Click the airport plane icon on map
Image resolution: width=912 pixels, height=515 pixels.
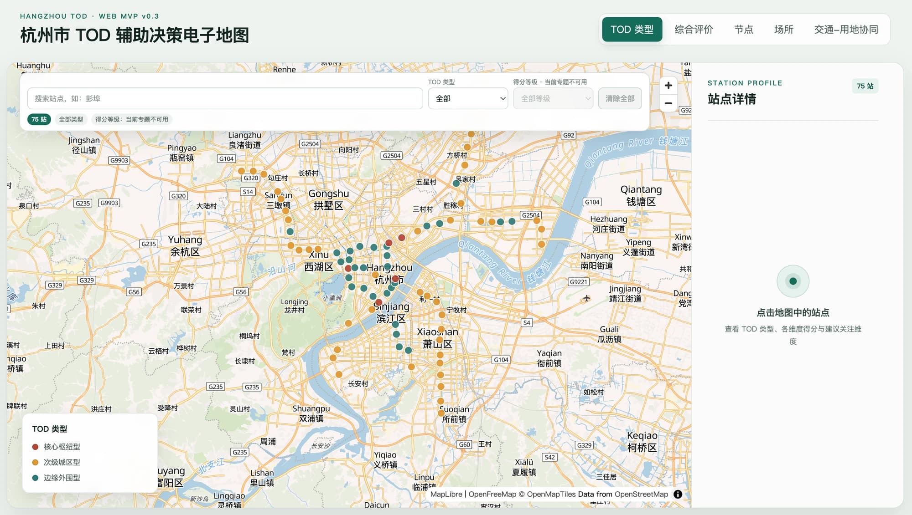point(587,298)
